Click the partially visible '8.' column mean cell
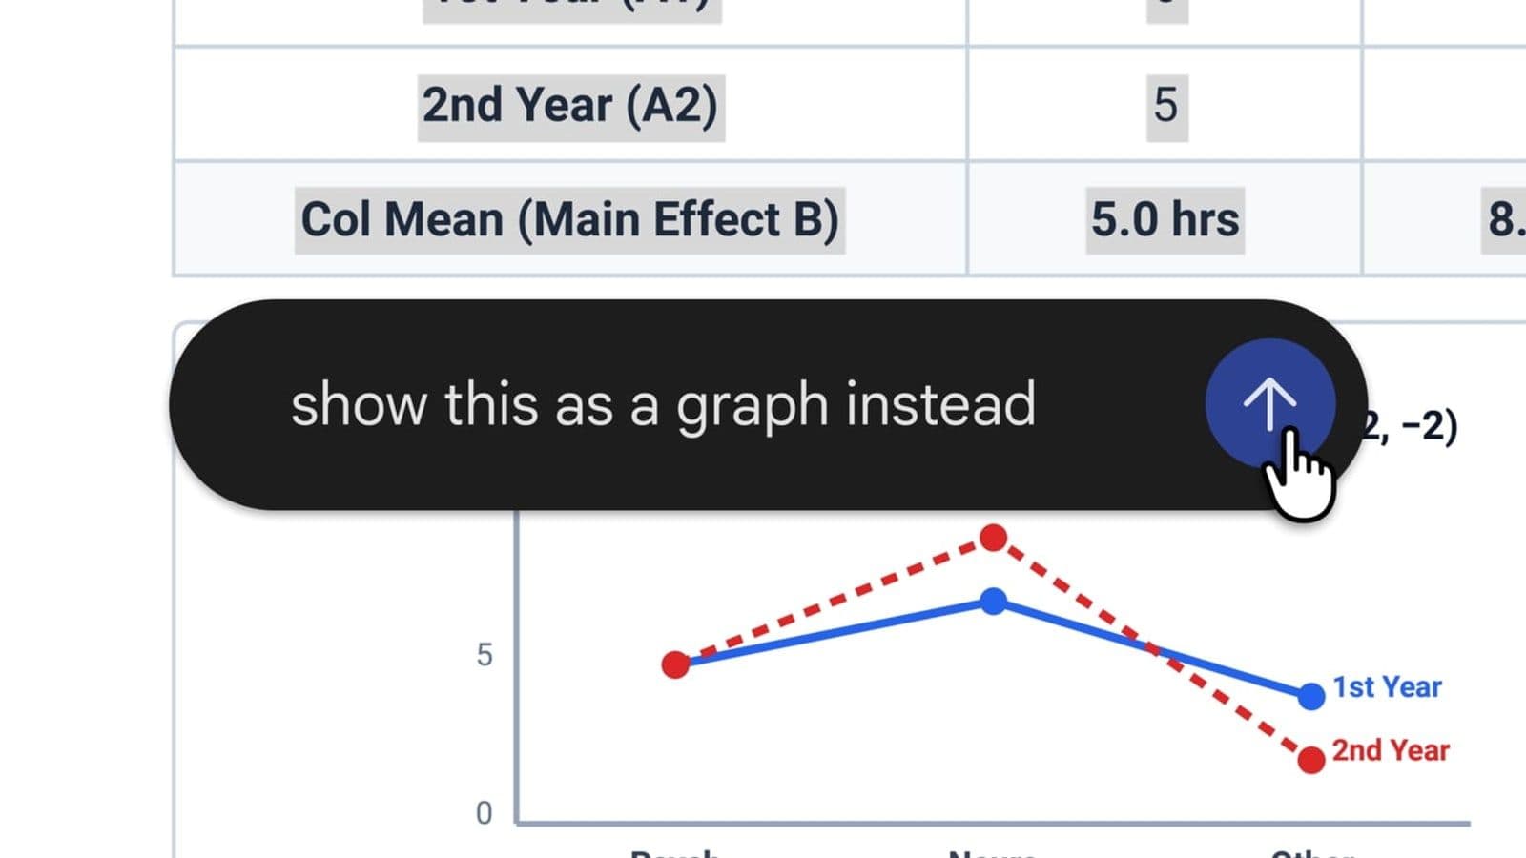 (x=1507, y=219)
